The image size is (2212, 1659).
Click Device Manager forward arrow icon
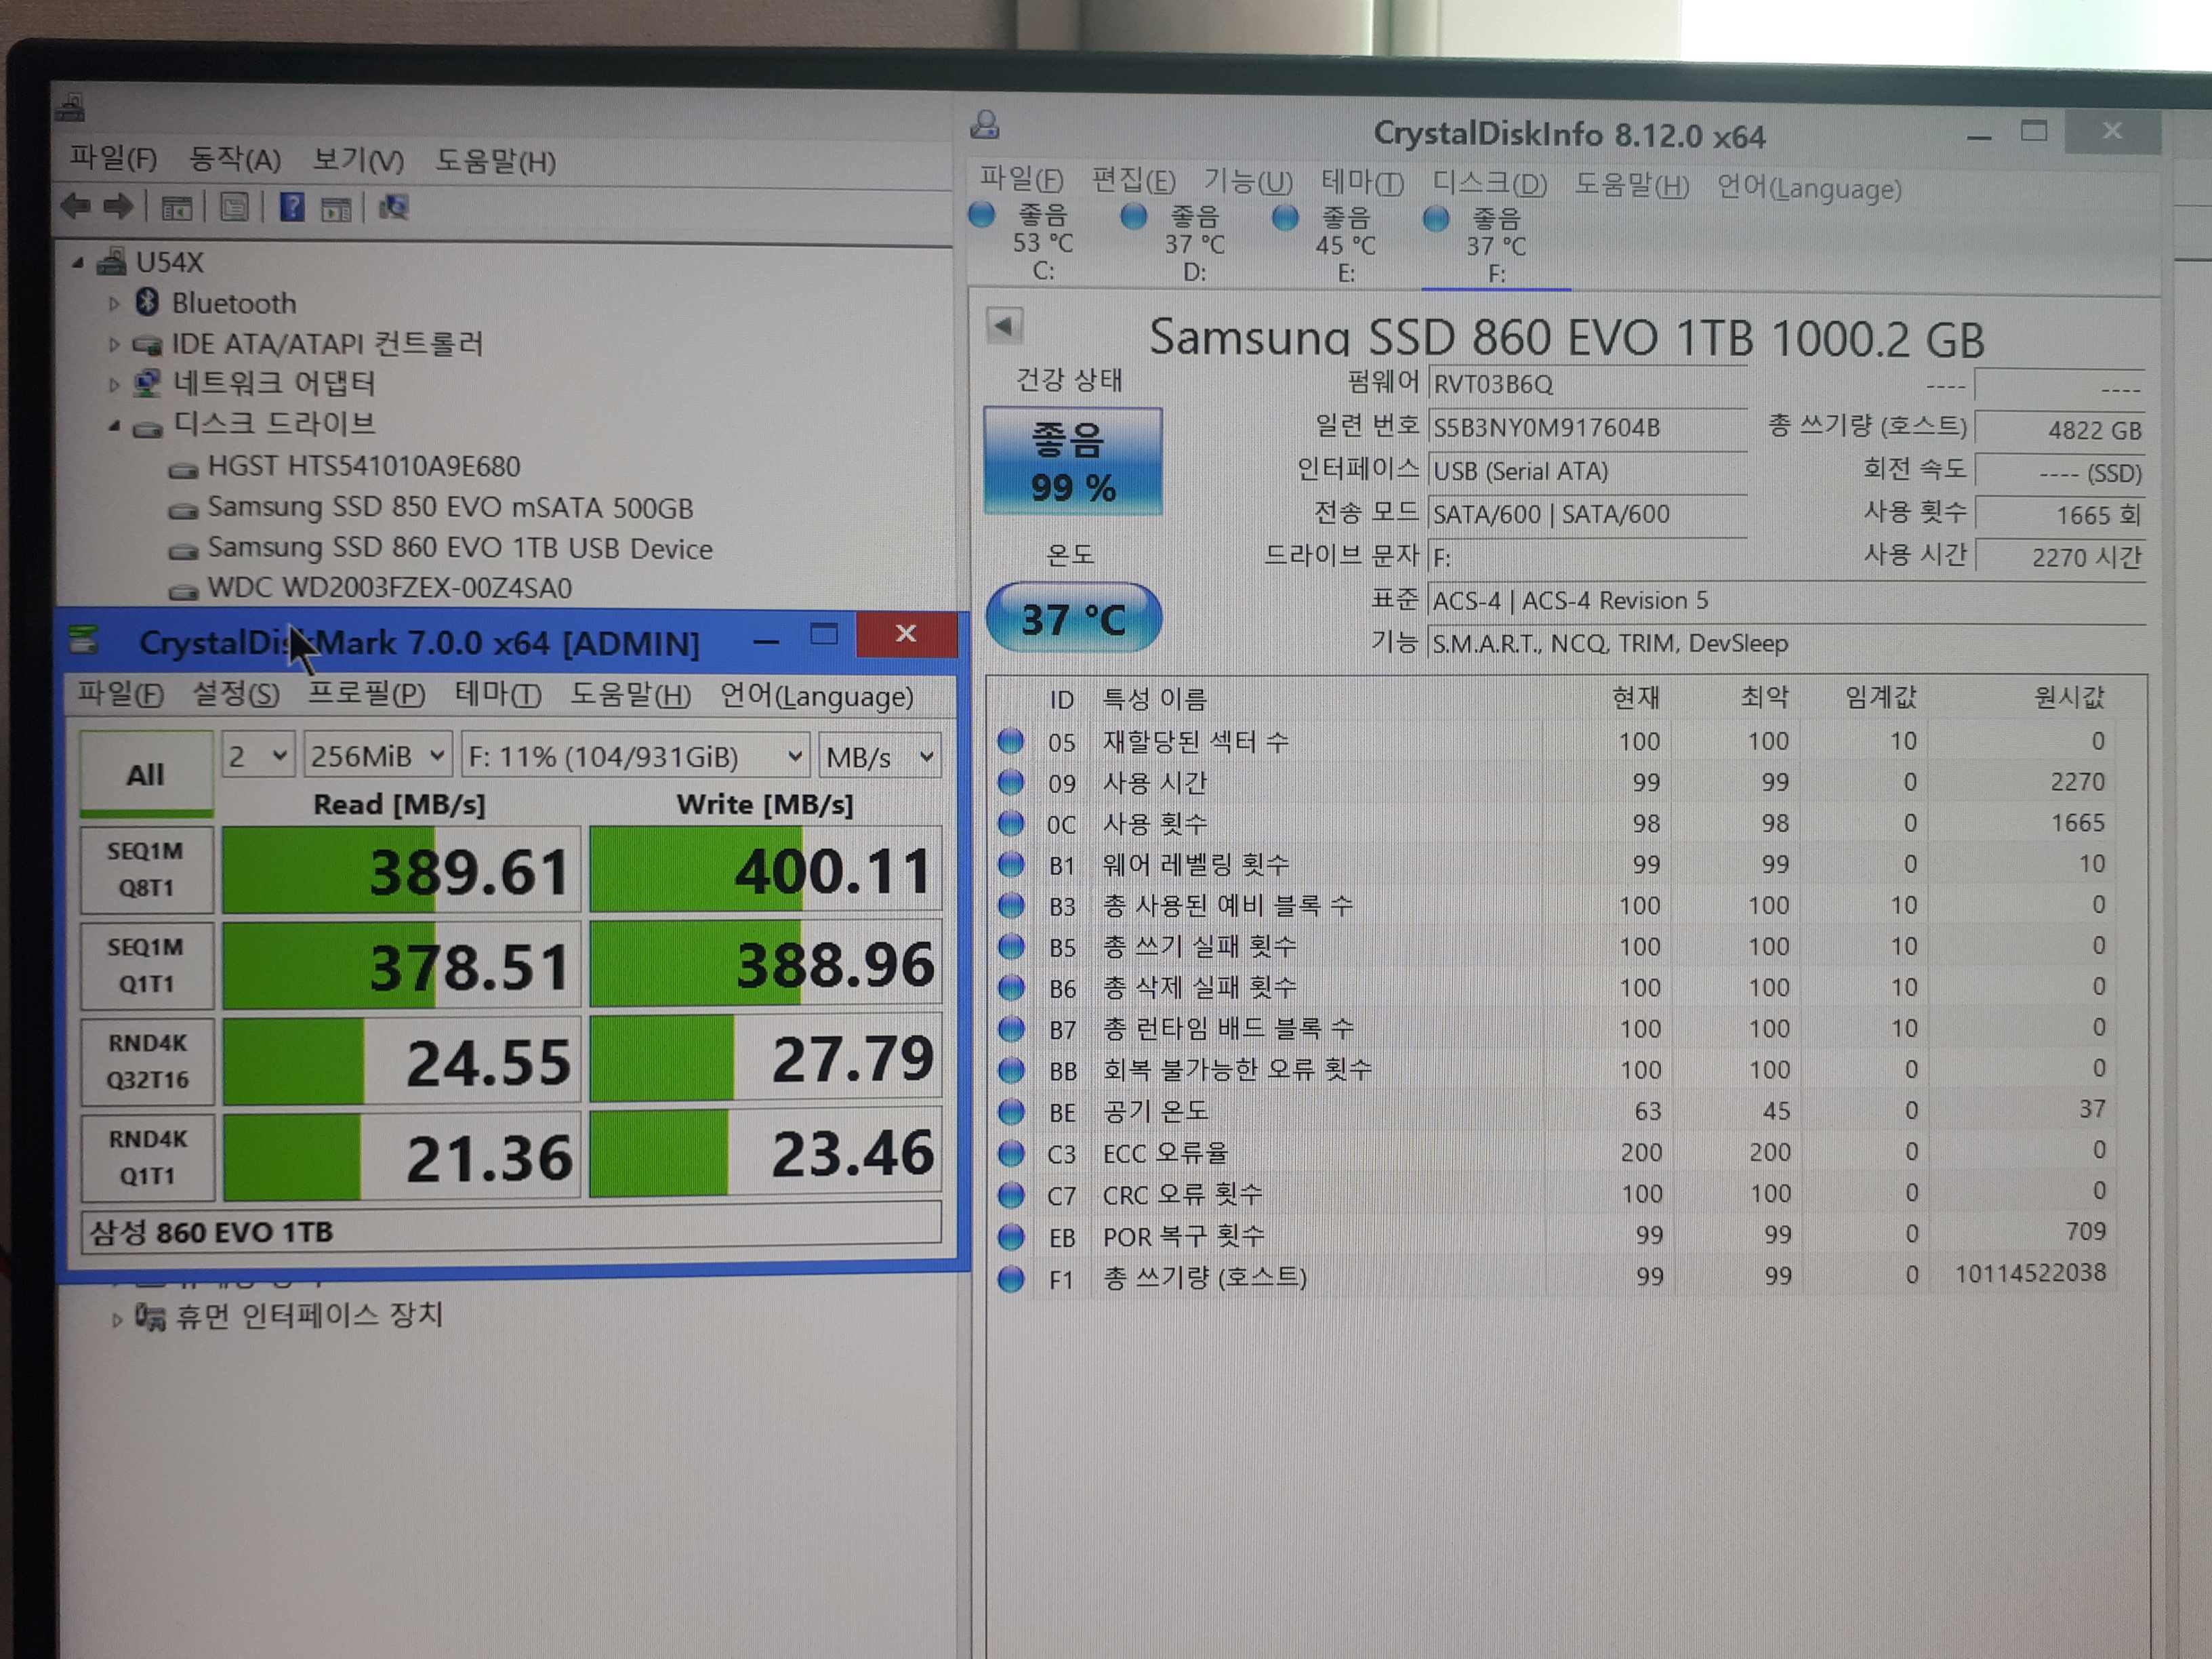[x=118, y=207]
